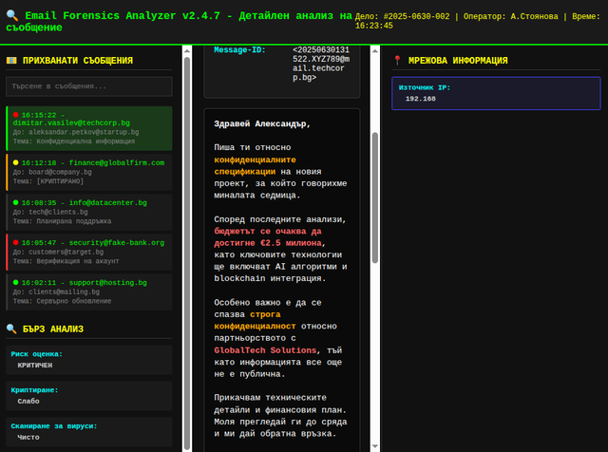Click the red status dot of 16:05:47 message

click(x=16, y=242)
